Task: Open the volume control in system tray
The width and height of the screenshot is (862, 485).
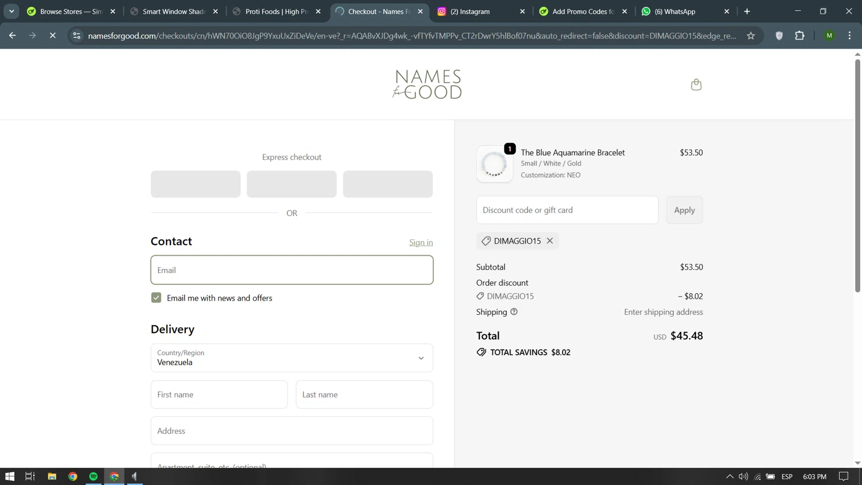Action: point(743,476)
